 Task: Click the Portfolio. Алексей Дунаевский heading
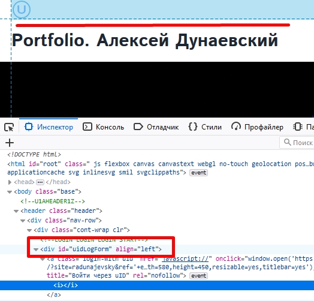[x=145, y=40]
